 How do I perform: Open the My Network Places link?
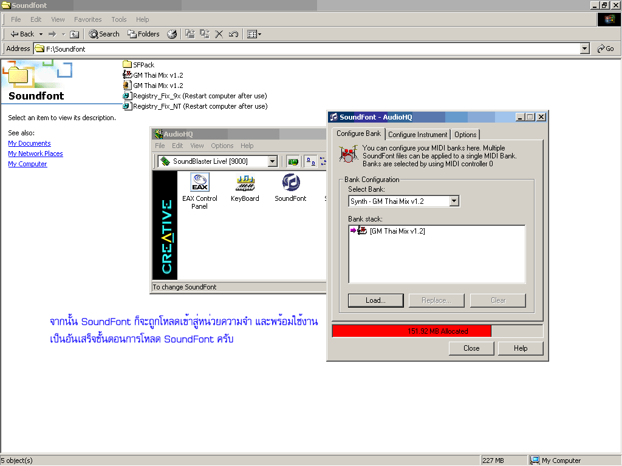pyautogui.click(x=35, y=154)
